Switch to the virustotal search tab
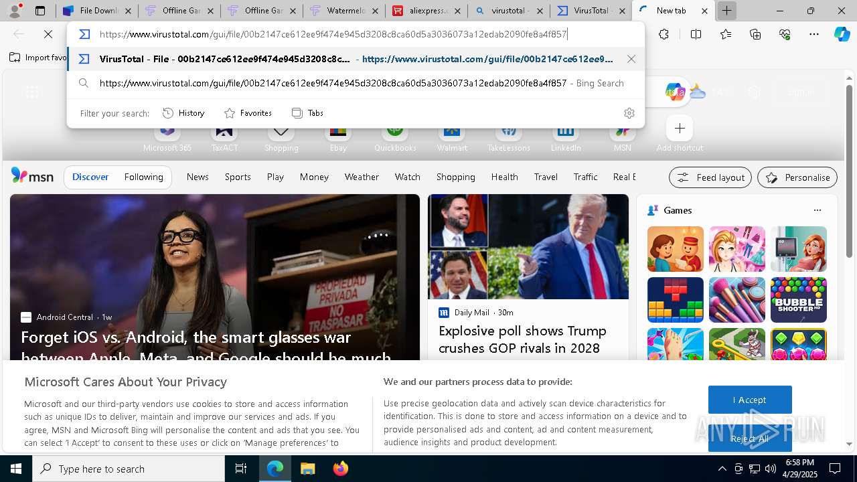Image resolution: width=857 pixels, height=482 pixels. (509, 11)
